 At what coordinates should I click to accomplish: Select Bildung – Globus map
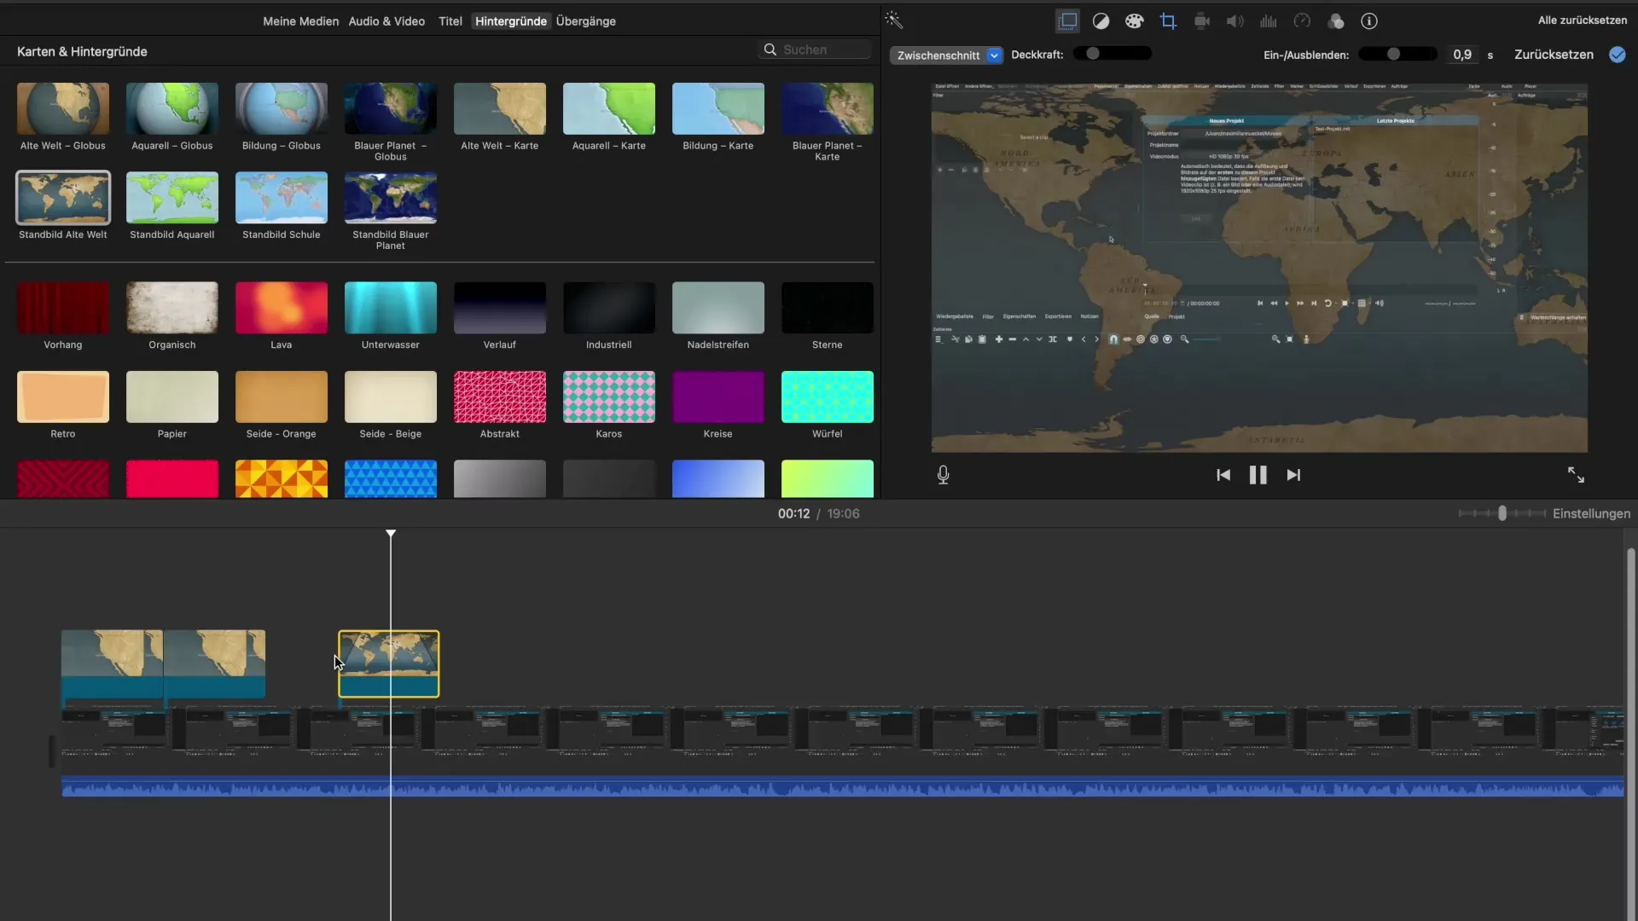[x=282, y=108]
